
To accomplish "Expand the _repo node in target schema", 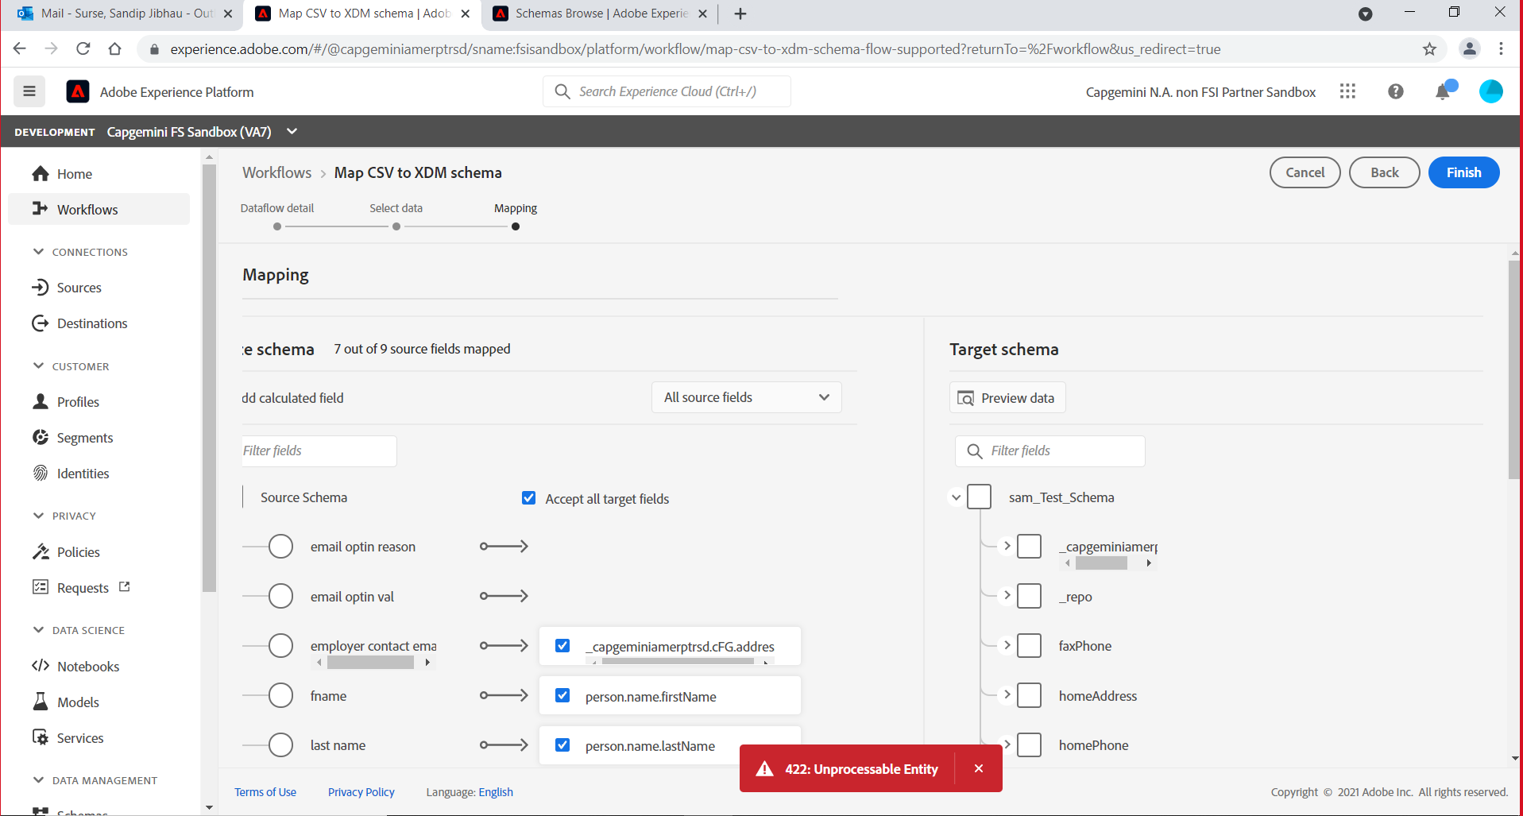I will (x=1006, y=596).
